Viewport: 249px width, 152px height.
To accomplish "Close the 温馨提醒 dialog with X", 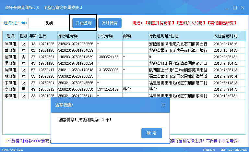I will [x=163, y=105].
